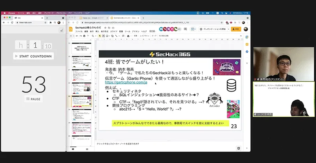
Task: Click the move to folder icon
Action: 109,28
